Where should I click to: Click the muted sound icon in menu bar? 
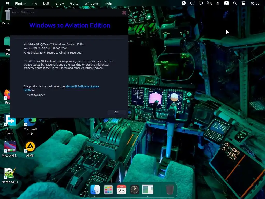pyautogui.click(x=209, y=3)
